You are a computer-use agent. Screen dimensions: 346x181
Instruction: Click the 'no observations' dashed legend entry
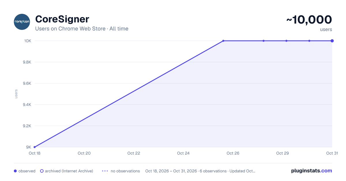(x=121, y=171)
